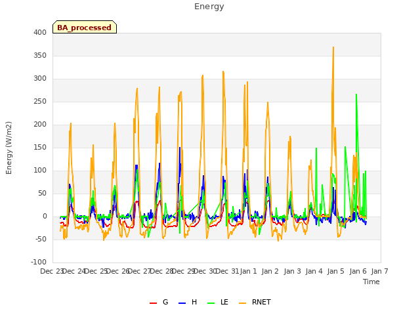Image resolution: width=420 pixels, height=315 pixels.
Task: Toggle the RNET series legend entry
Action: (255, 302)
